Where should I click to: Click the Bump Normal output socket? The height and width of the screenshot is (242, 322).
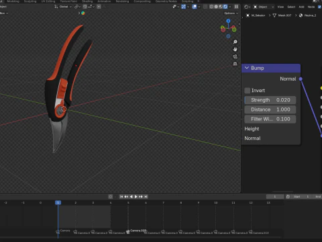(301, 79)
